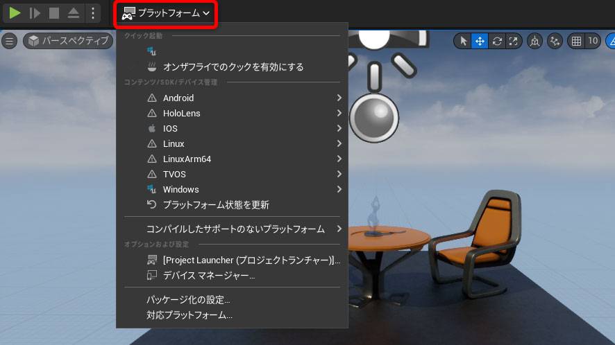Screen dimensions: 615x345
Task: Click the device manager icon
Action: coord(152,275)
